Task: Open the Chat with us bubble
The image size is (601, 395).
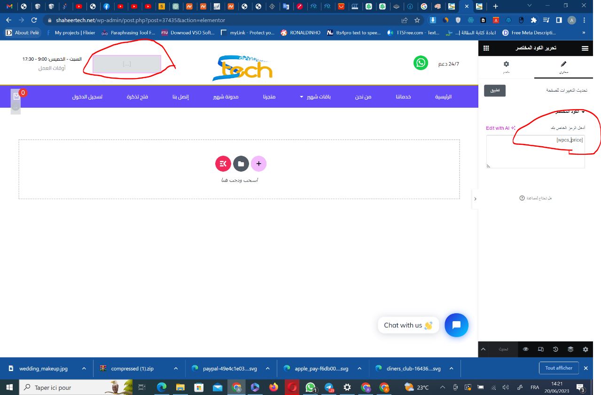Action: point(456,325)
